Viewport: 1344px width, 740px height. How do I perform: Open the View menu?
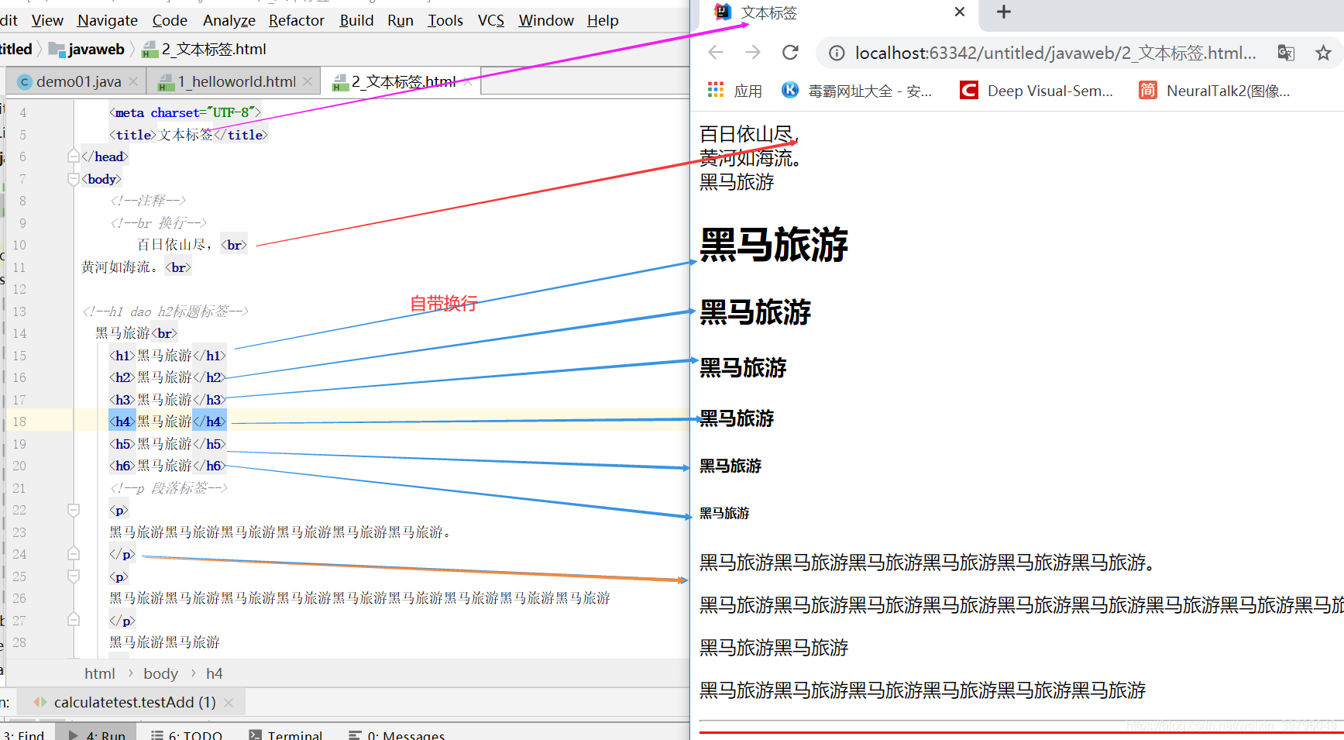point(47,20)
